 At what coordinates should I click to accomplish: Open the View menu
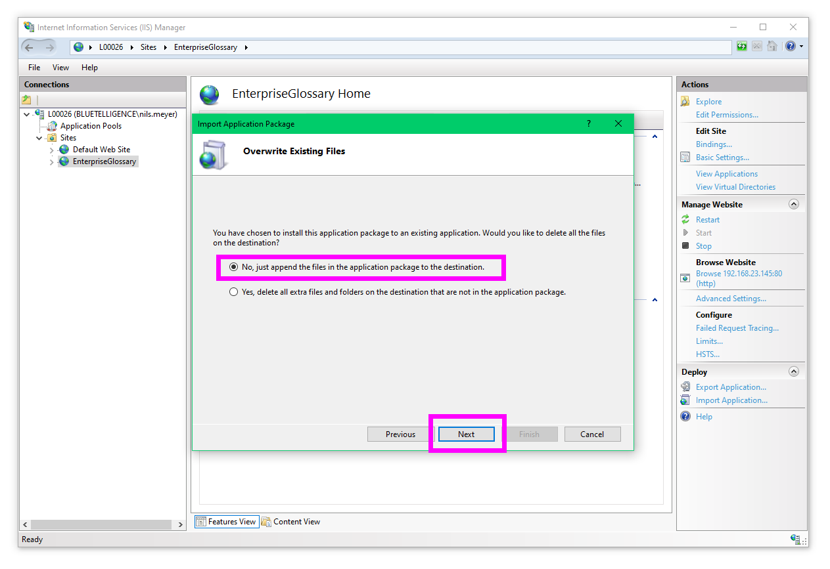coord(60,68)
